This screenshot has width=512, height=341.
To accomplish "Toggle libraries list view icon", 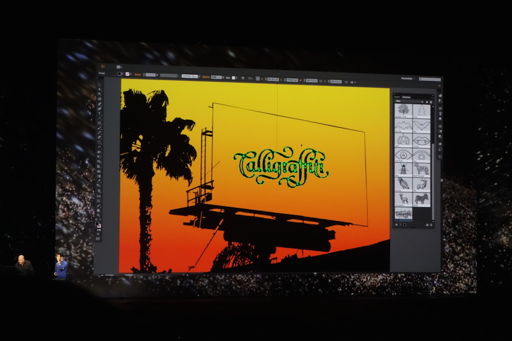I will tap(431, 102).
